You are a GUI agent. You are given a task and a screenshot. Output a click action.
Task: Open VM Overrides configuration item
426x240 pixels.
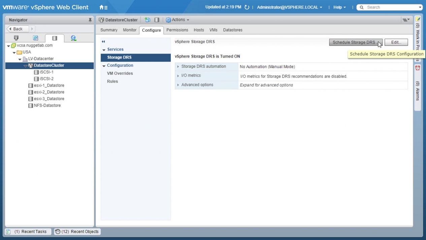(120, 73)
